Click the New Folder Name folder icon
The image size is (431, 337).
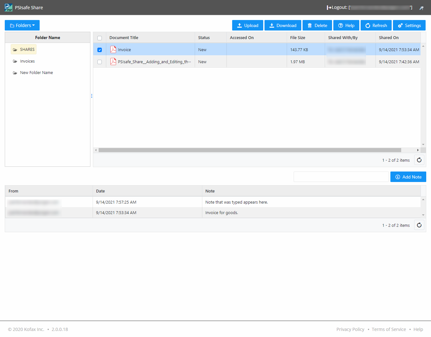(15, 73)
